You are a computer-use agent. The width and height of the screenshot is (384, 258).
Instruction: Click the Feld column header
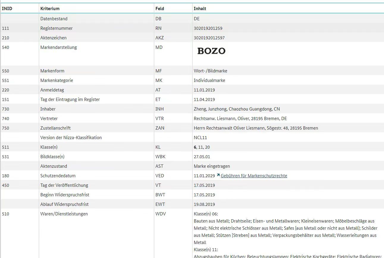160,9
